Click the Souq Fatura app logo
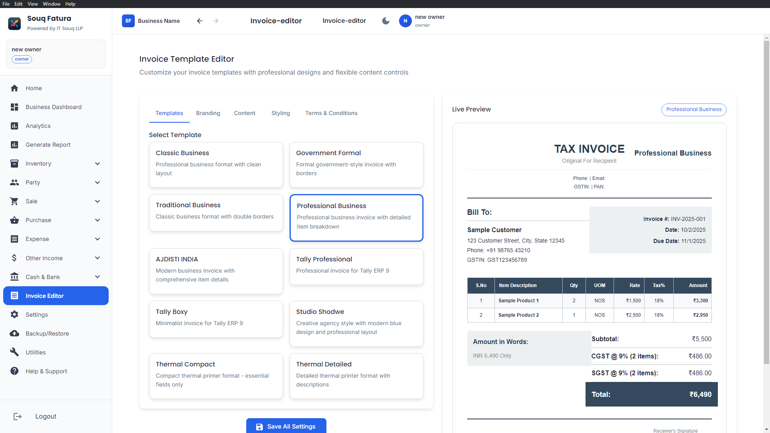The image size is (770, 433). [x=14, y=23]
